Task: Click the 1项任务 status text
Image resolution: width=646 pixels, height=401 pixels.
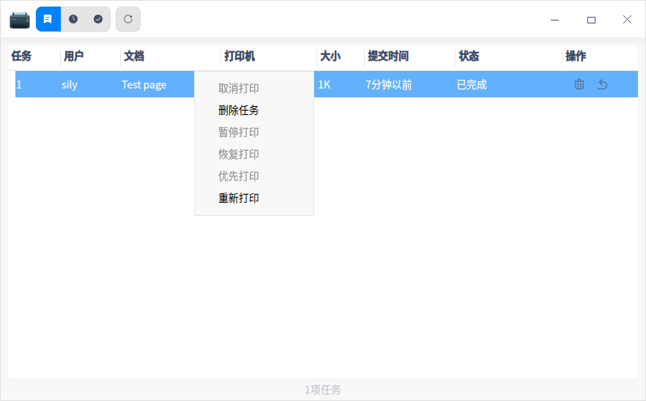Action: 323,389
